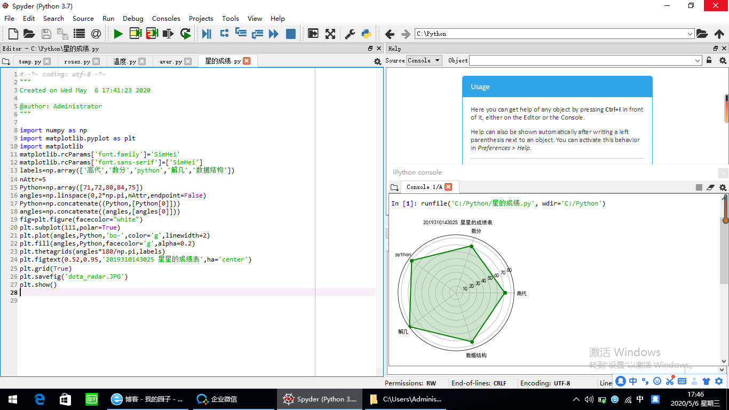Open the Source Console dropdown in Help
Image resolution: width=729 pixels, height=410 pixels.
click(x=424, y=60)
